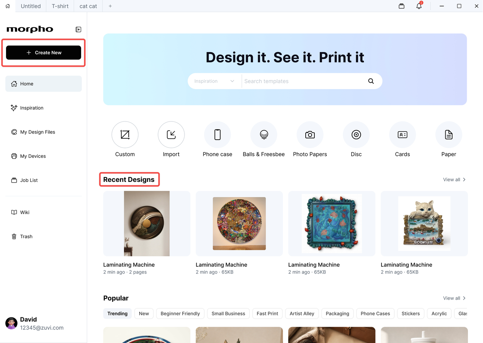This screenshot has height=343, width=483.
Task: Open My Design Files
Action: [x=43, y=132]
